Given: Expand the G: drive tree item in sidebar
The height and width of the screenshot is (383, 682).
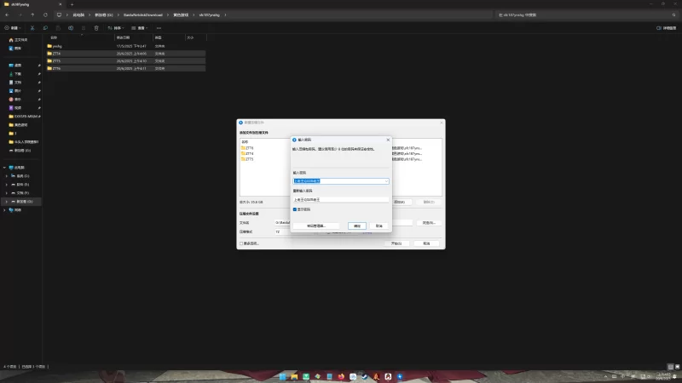Looking at the screenshot, I should pos(7,202).
